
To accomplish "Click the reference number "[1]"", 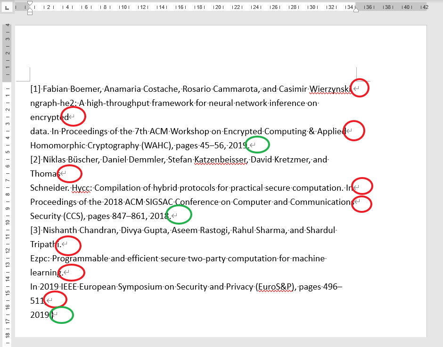I will click(x=35, y=89).
